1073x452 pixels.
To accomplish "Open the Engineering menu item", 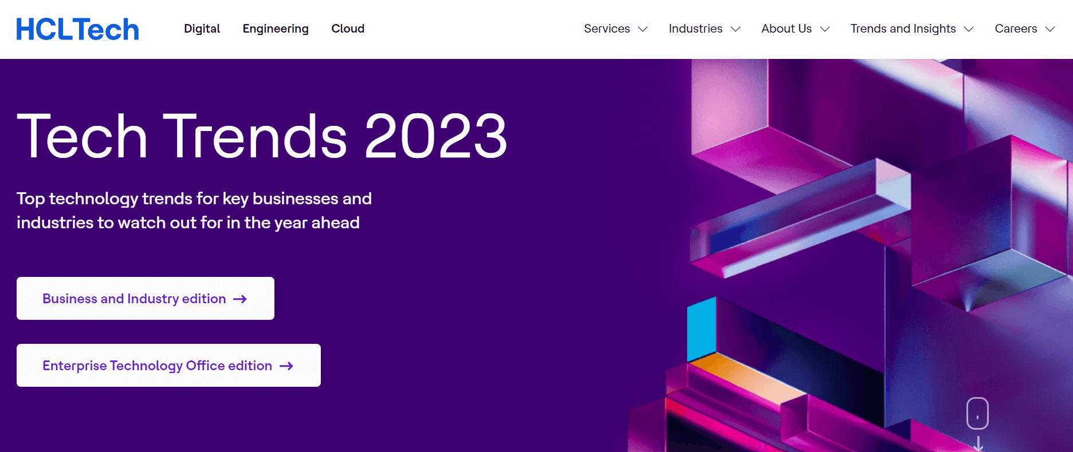I will tap(276, 29).
